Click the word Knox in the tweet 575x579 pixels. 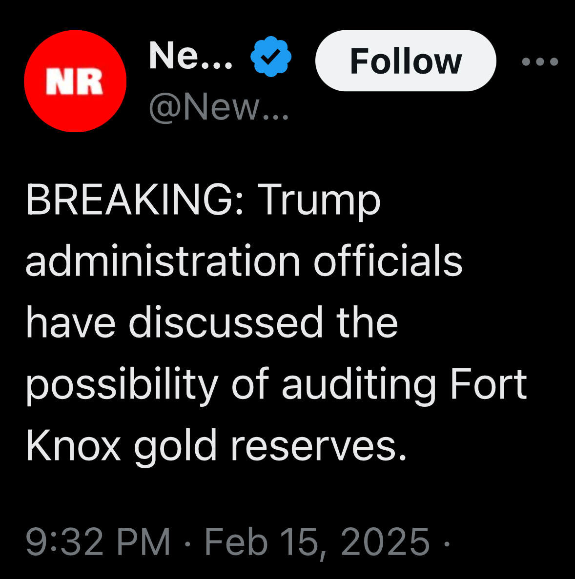tap(73, 446)
